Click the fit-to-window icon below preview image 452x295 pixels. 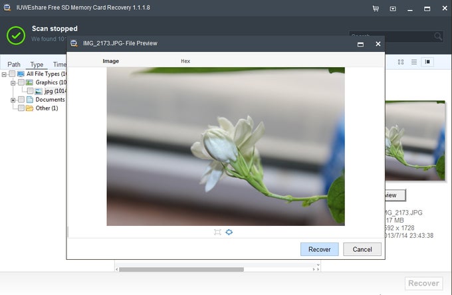coord(217,232)
